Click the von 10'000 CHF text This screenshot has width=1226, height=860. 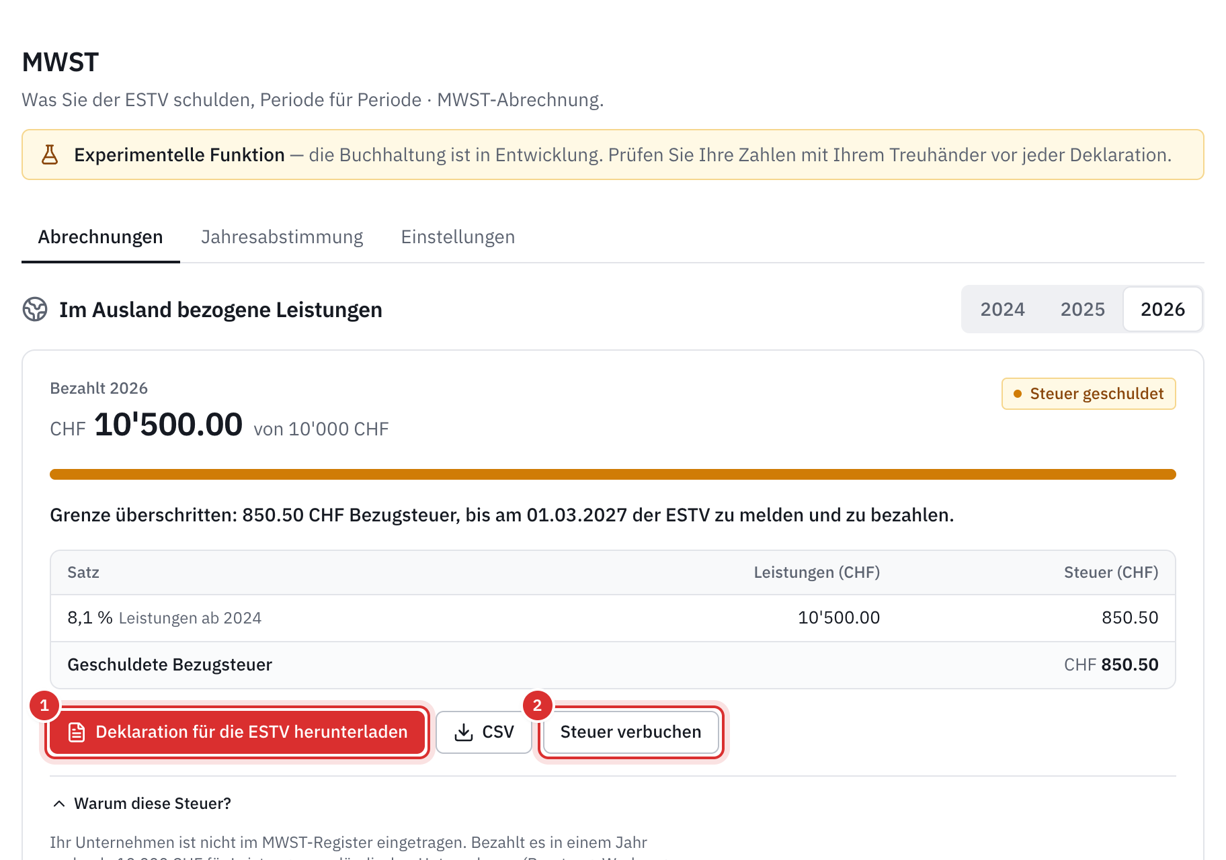pyautogui.click(x=321, y=429)
